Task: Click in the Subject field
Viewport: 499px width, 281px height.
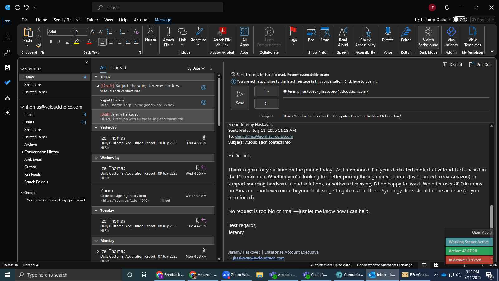Action: (386, 116)
